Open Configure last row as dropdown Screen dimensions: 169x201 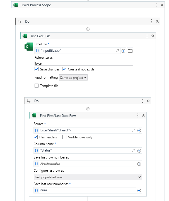click(88, 177)
